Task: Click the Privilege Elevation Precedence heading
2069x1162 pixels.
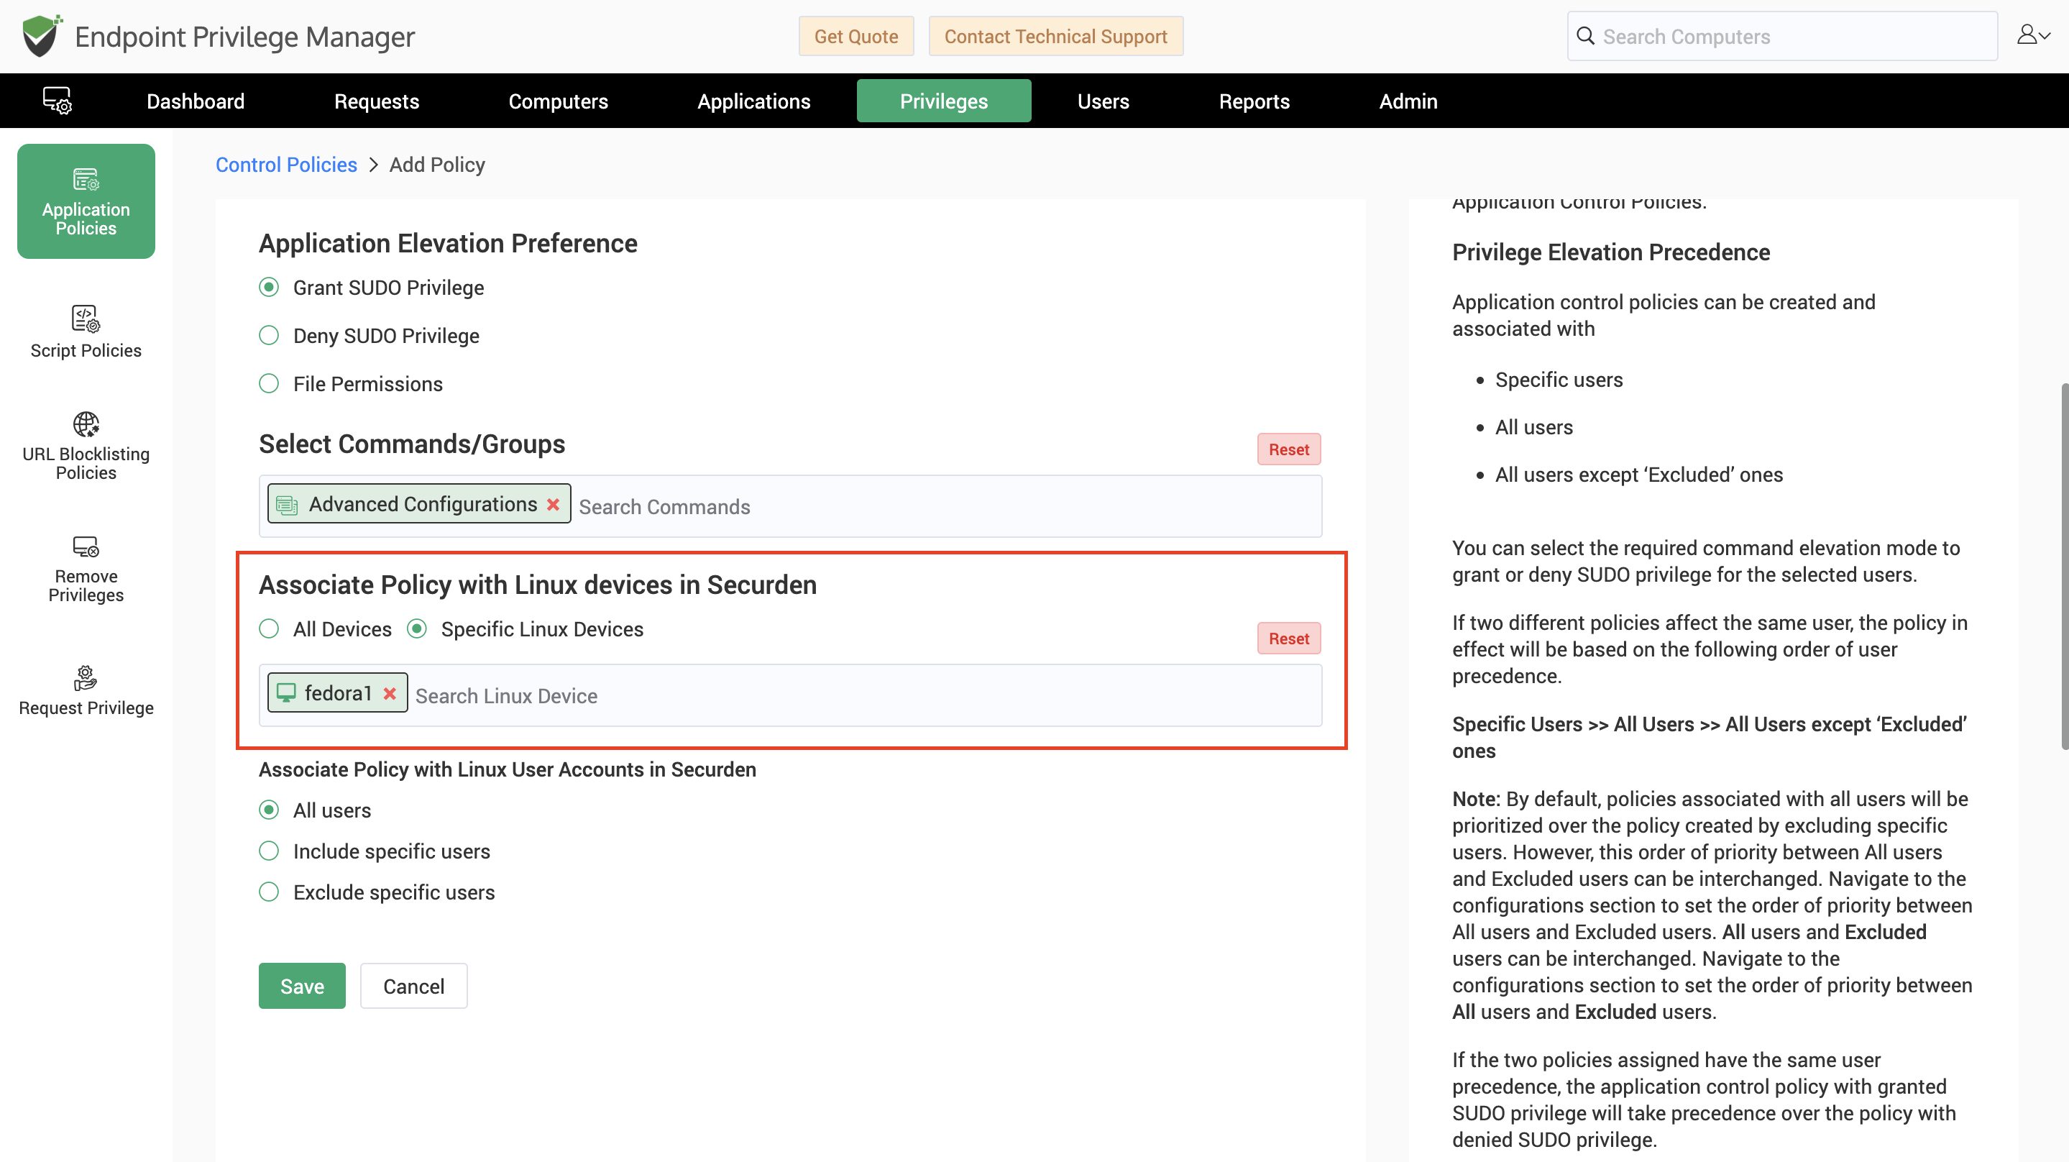Action: (1610, 252)
